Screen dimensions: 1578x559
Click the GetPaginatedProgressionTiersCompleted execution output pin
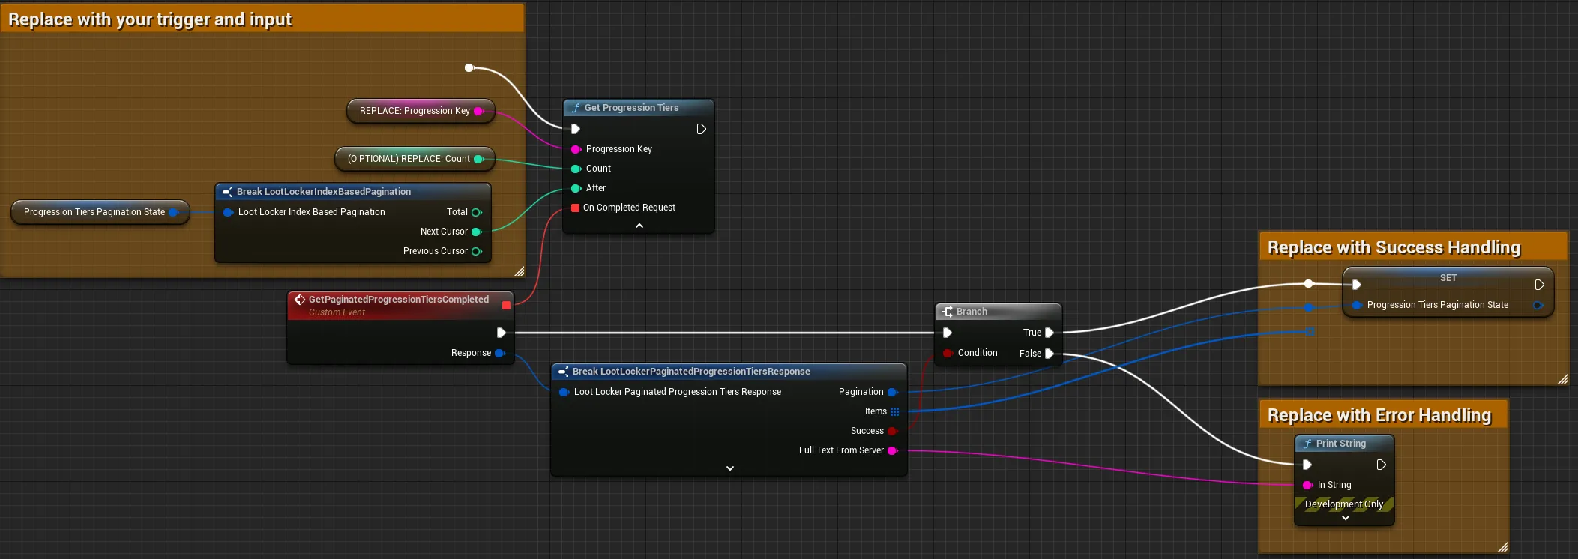[x=501, y=333]
